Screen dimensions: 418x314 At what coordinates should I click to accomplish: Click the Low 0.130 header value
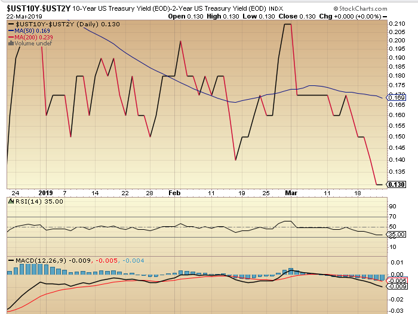(x=259, y=16)
